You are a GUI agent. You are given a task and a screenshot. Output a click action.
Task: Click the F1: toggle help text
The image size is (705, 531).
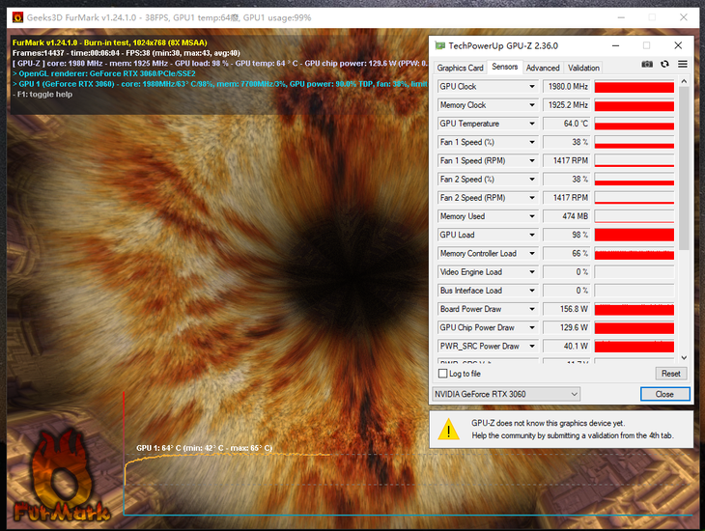coord(42,95)
